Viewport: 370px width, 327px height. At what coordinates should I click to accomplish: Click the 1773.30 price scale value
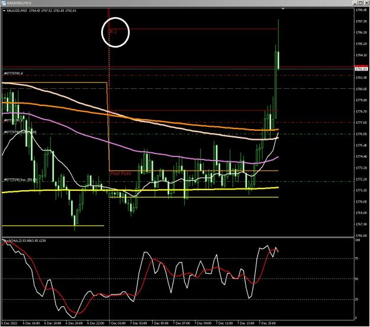(x=361, y=168)
